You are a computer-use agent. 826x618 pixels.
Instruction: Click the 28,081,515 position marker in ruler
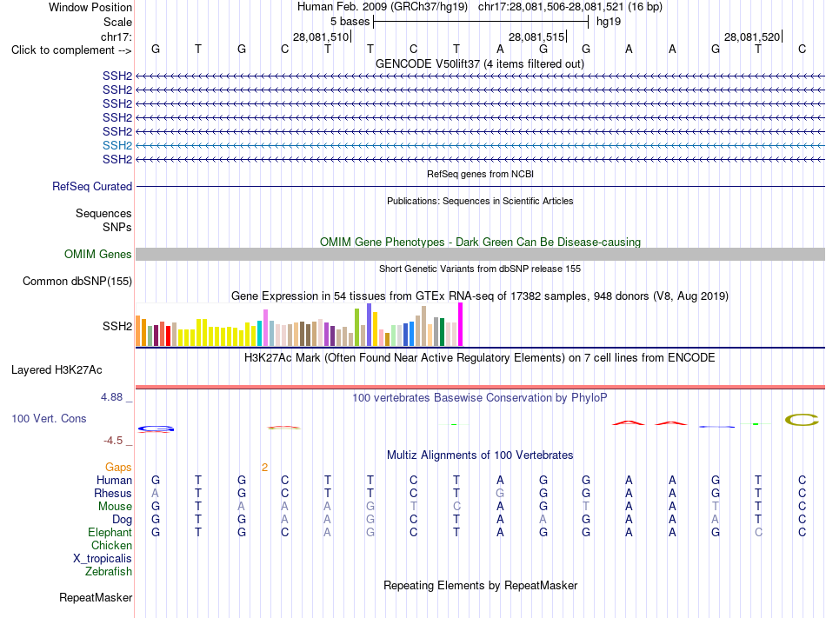point(536,37)
